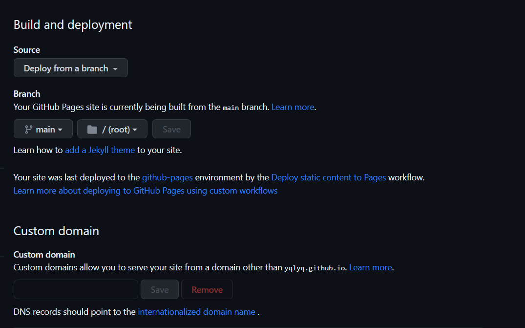Expand the main branch selector
This screenshot has height=328, width=525.
tap(43, 129)
